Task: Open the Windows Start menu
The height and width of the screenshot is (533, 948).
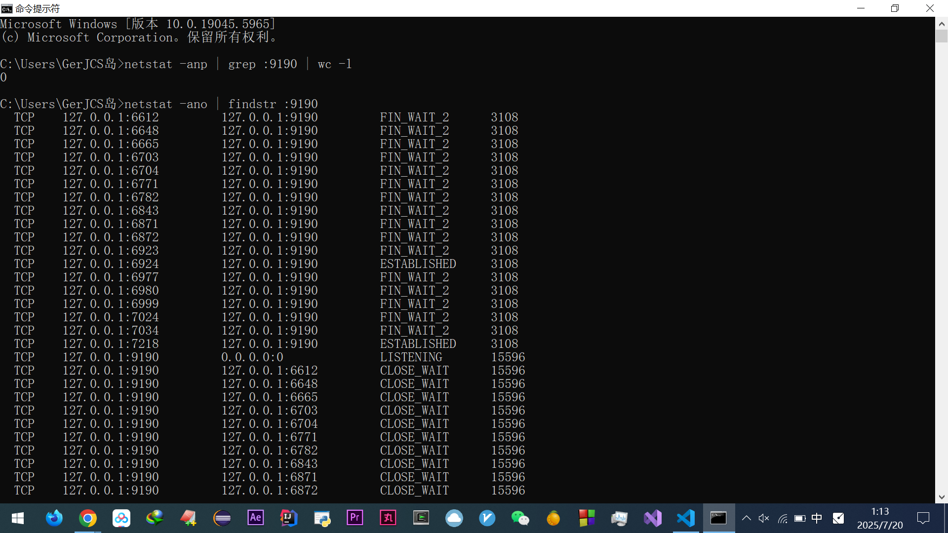Action: click(18, 518)
